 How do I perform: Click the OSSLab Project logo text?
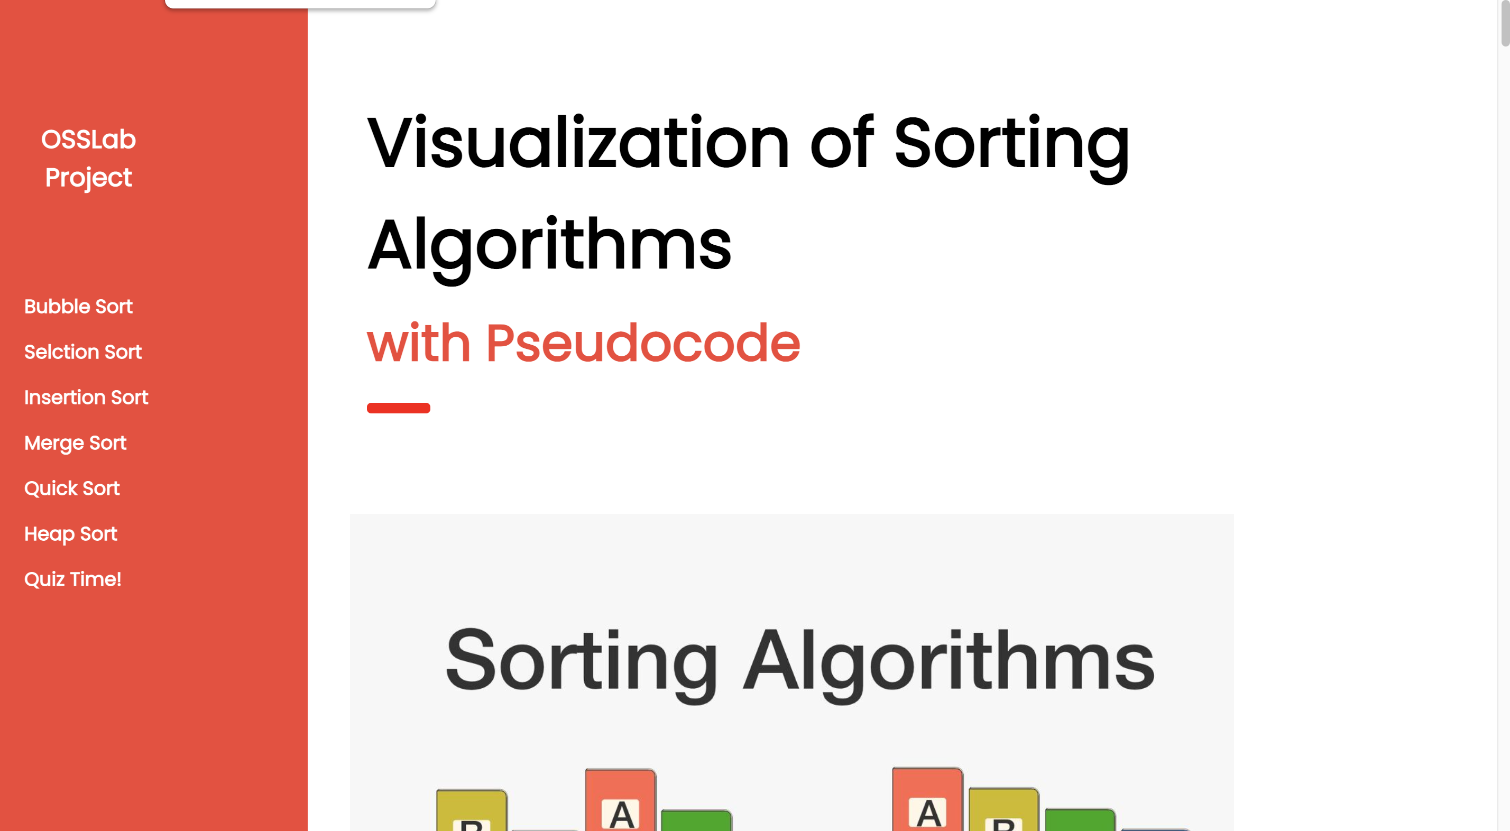(88, 158)
